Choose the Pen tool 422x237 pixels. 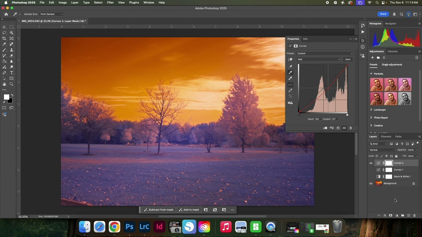(x=4, y=73)
